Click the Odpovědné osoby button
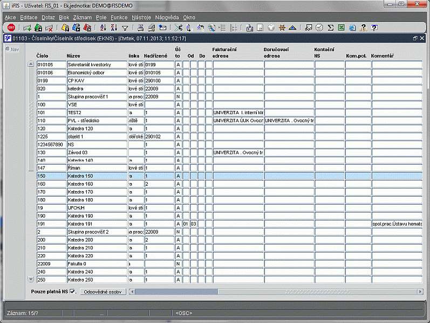The height and width of the screenshot is (323, 430). pyautogui.click(x=103, y=292)
